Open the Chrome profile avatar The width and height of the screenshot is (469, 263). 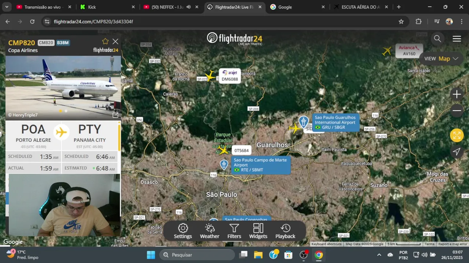pos(449,22)
